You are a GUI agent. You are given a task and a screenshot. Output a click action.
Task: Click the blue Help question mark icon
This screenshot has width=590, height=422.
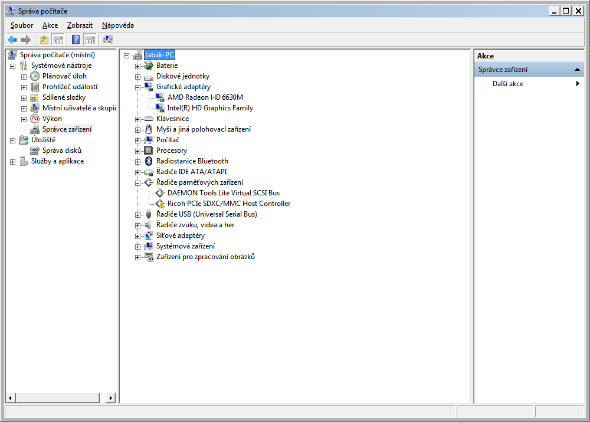tap(76, 40)
